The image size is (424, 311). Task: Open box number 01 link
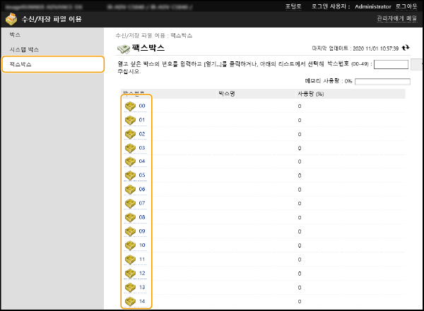(142, 120)
